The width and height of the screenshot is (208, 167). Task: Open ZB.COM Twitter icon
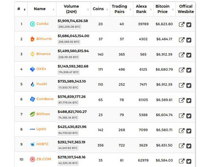click(189, 161)
